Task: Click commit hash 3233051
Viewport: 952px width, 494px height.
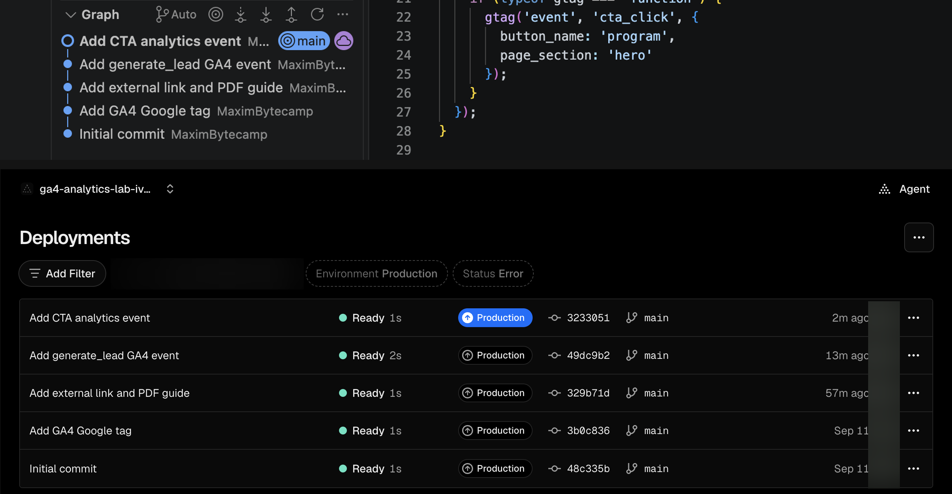Action: [588, 318]
